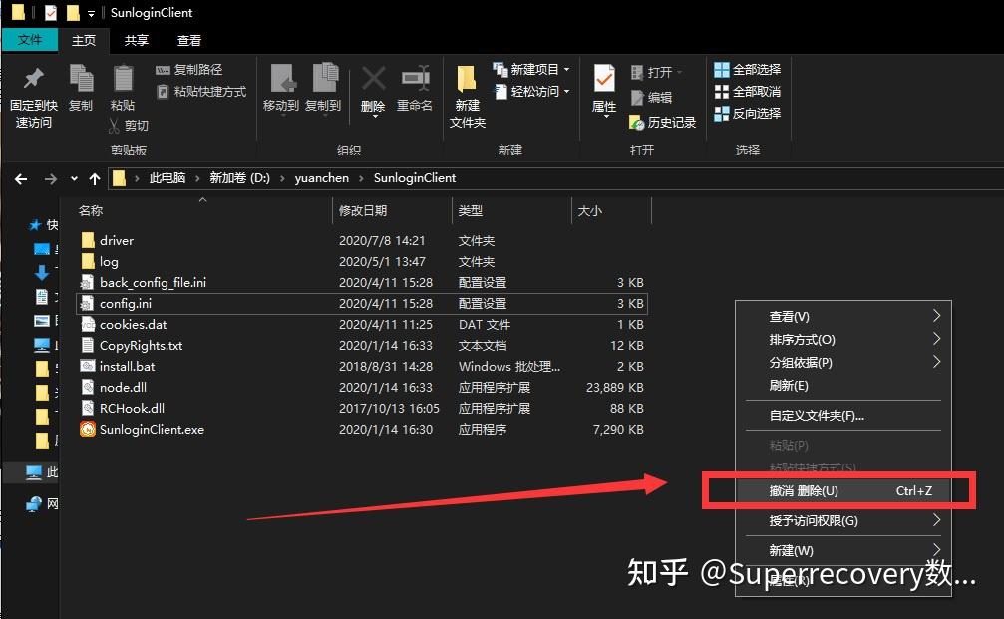
Task: Sort by the Type (类型) column header
Action: [511, 210]
